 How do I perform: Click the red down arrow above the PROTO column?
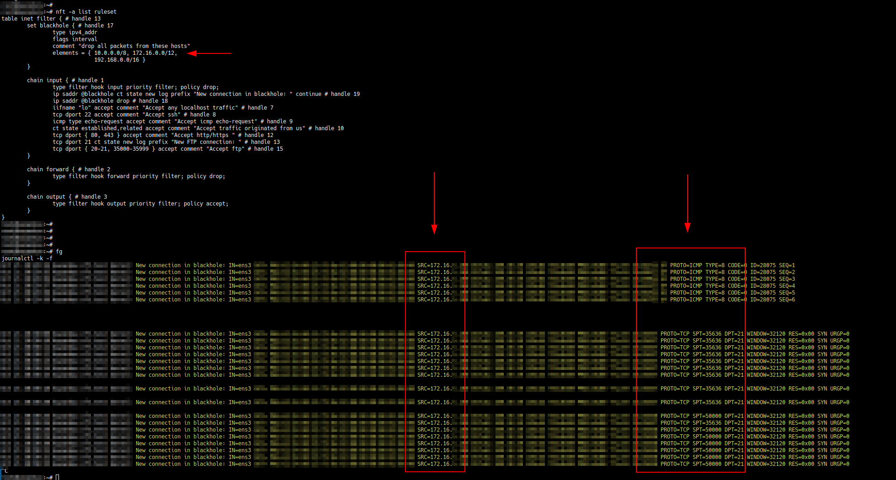click(x=687, y=203)
